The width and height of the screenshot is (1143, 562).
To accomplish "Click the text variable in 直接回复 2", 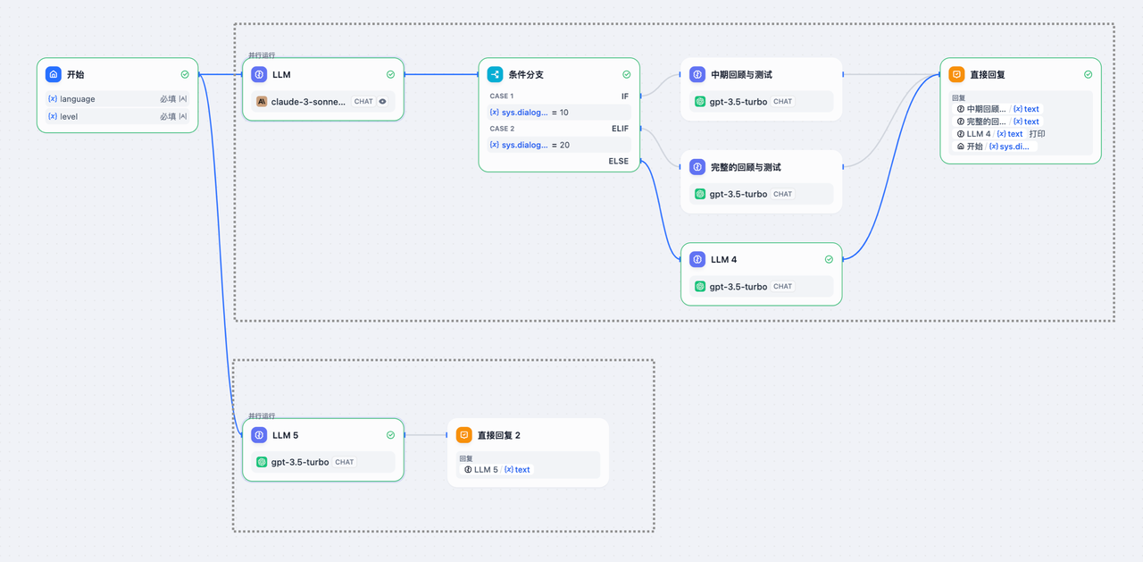I will point(517,470).
